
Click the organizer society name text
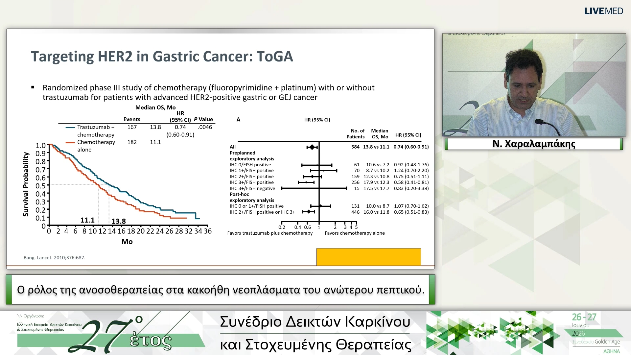point(49,327)
